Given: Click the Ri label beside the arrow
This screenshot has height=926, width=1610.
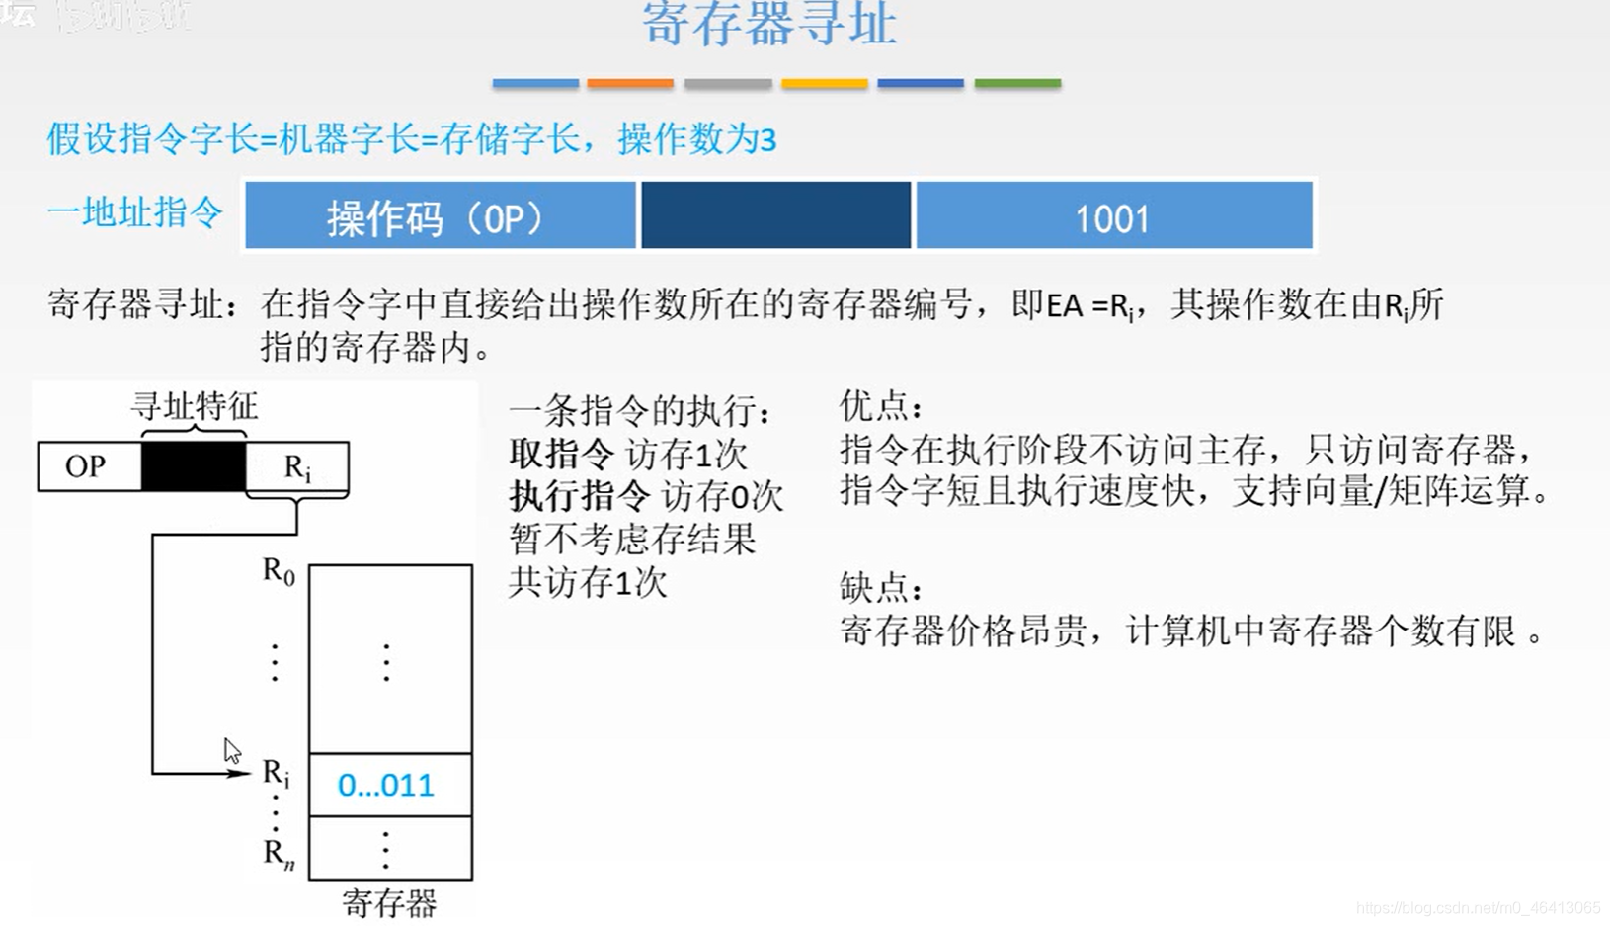Looking at the screenshot, I should [x=277, y=773].
